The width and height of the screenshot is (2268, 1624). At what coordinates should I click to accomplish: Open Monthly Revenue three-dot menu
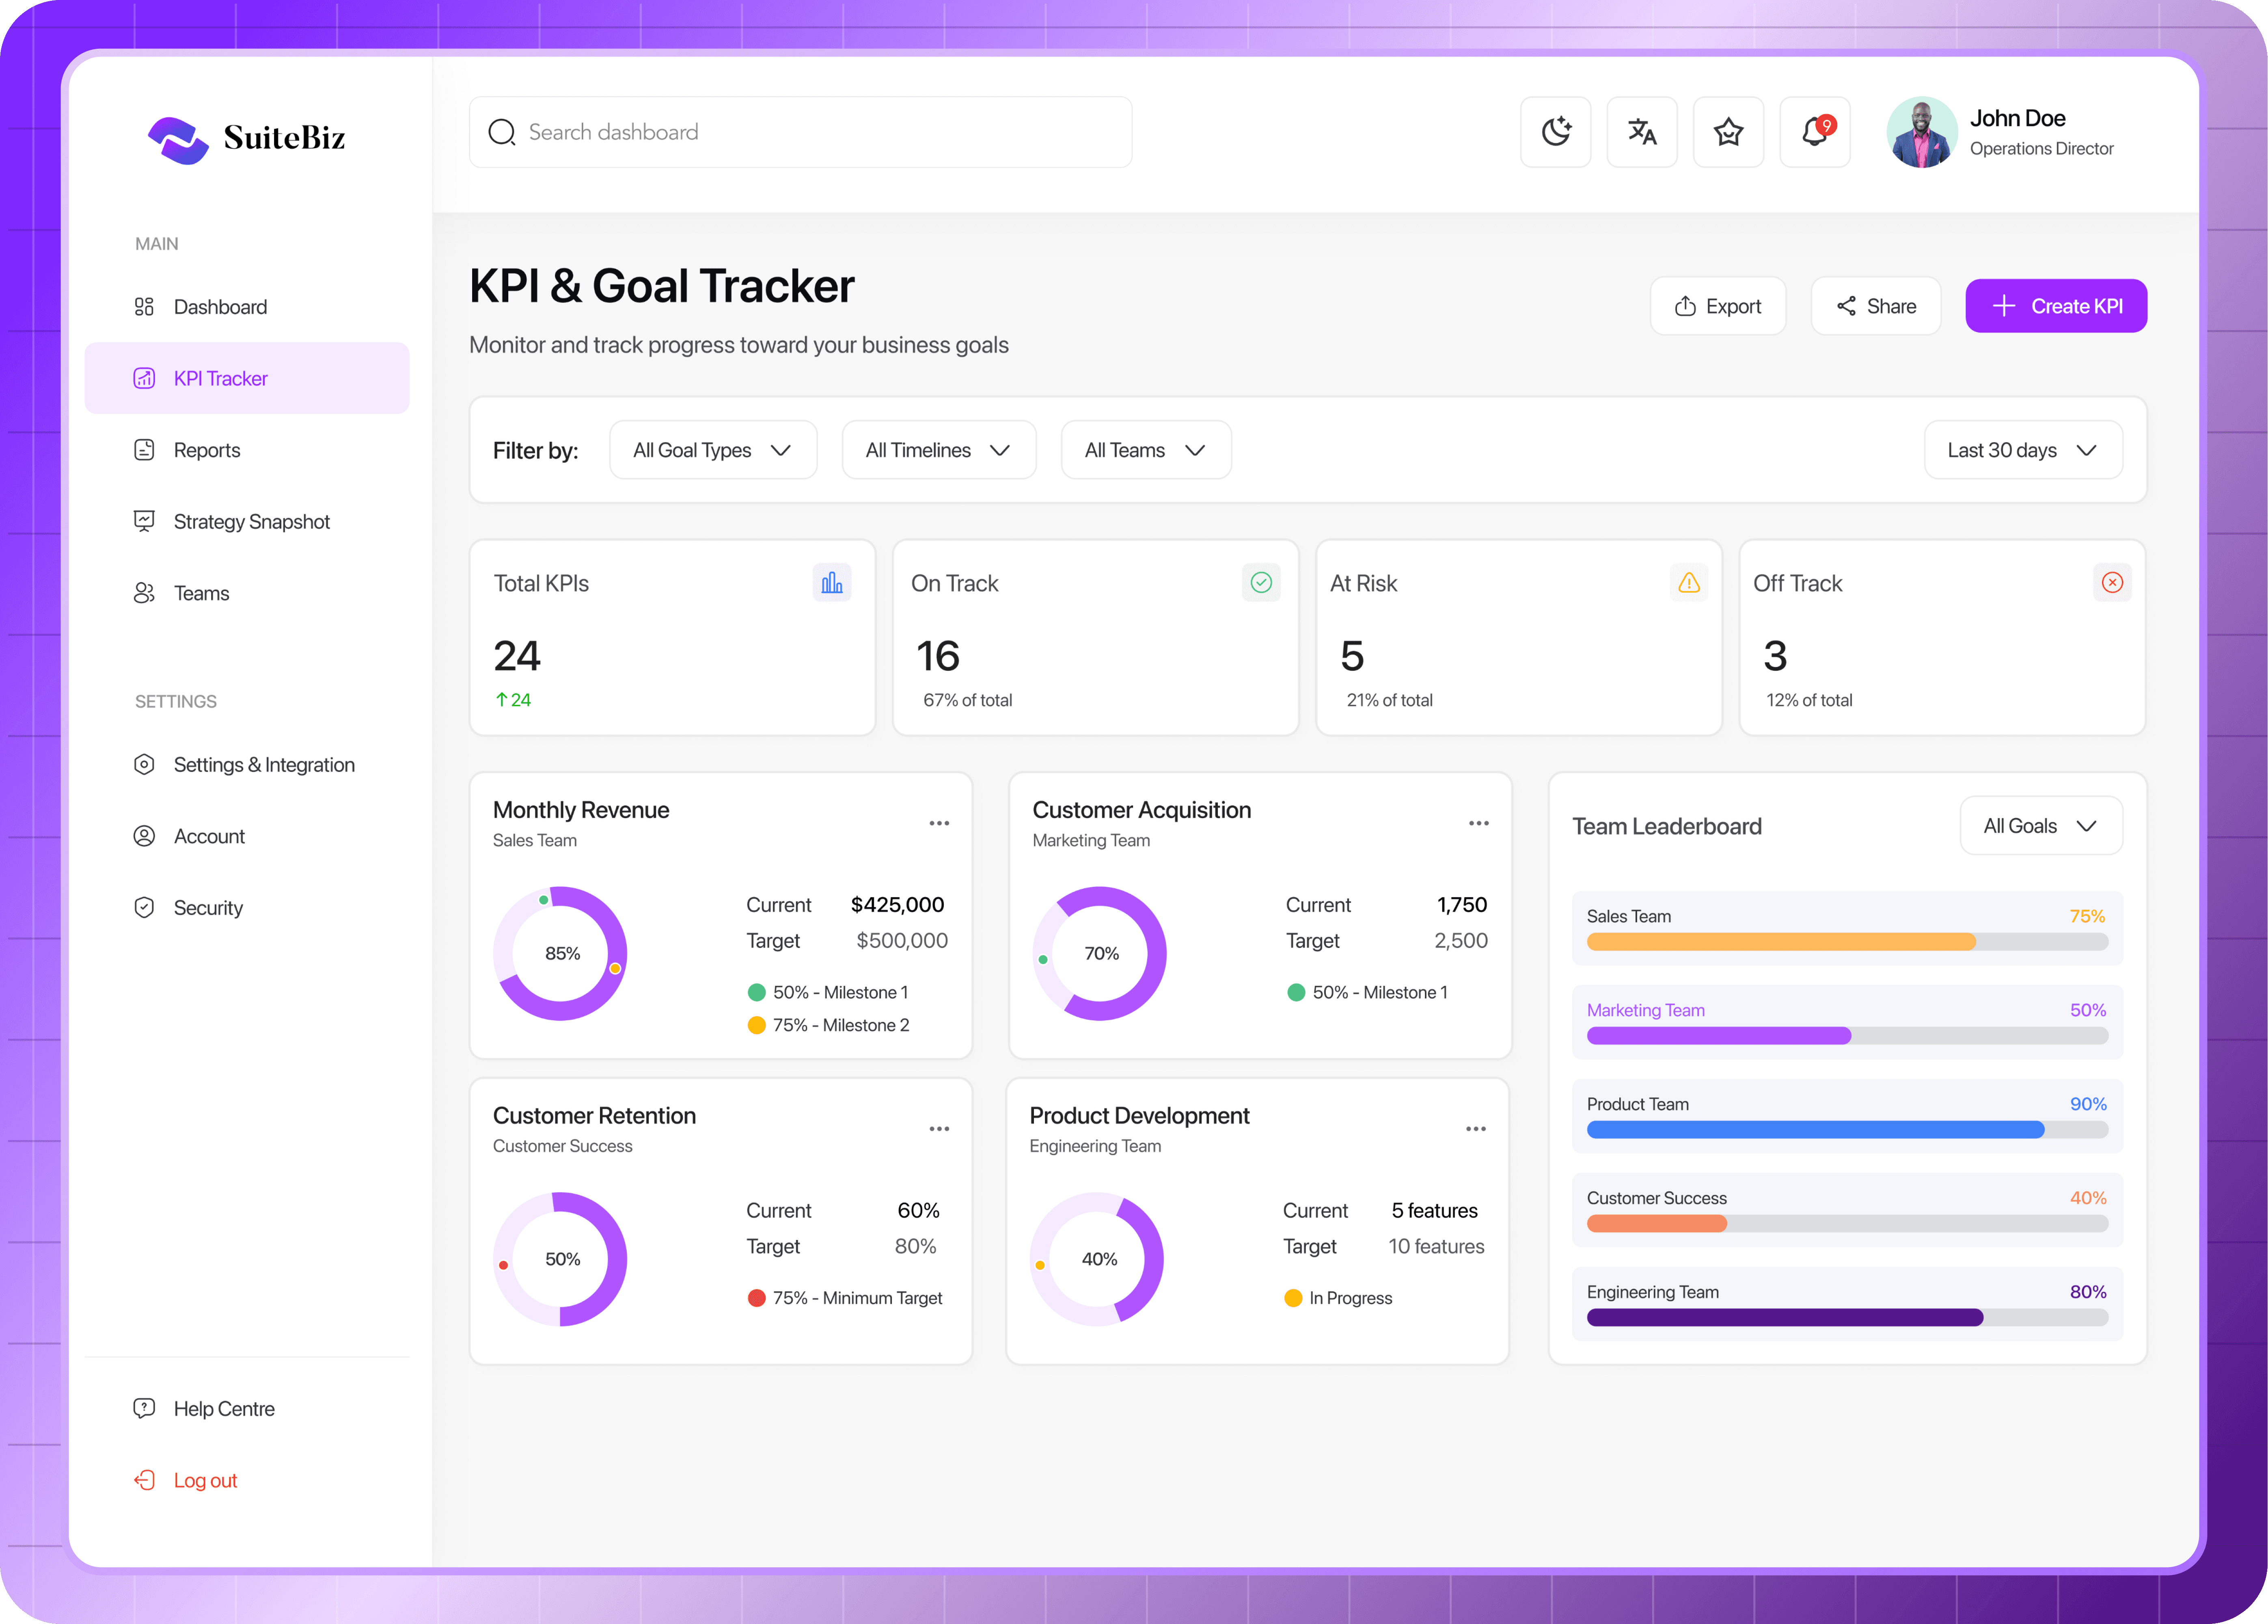(939, 823)
